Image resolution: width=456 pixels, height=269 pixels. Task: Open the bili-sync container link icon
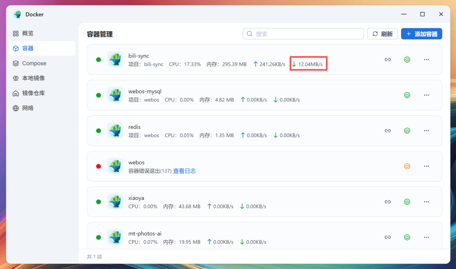[388, 60]
